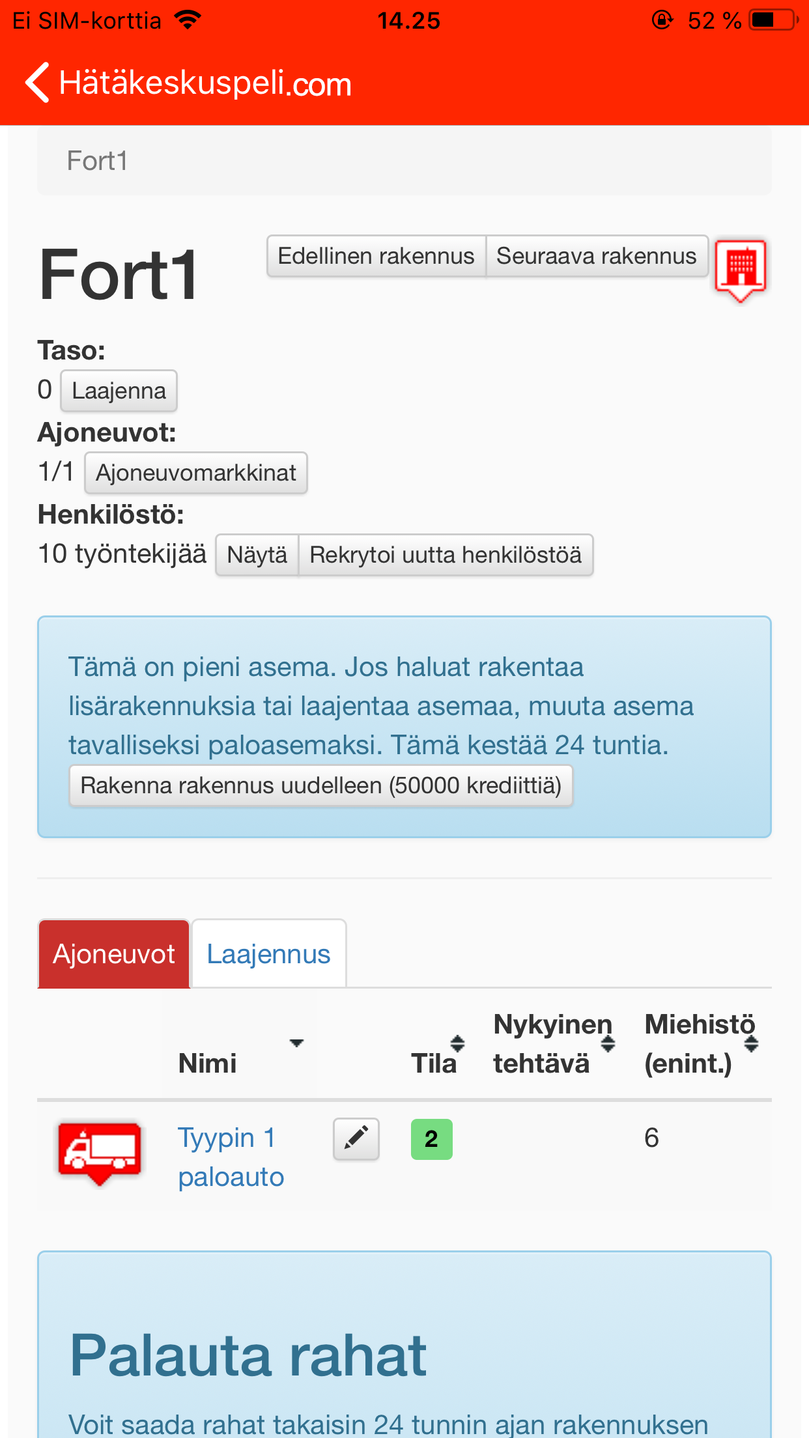Viewport: 809px width, 1438px height.
Task: Click the Laajenna button
Action: 119,391
